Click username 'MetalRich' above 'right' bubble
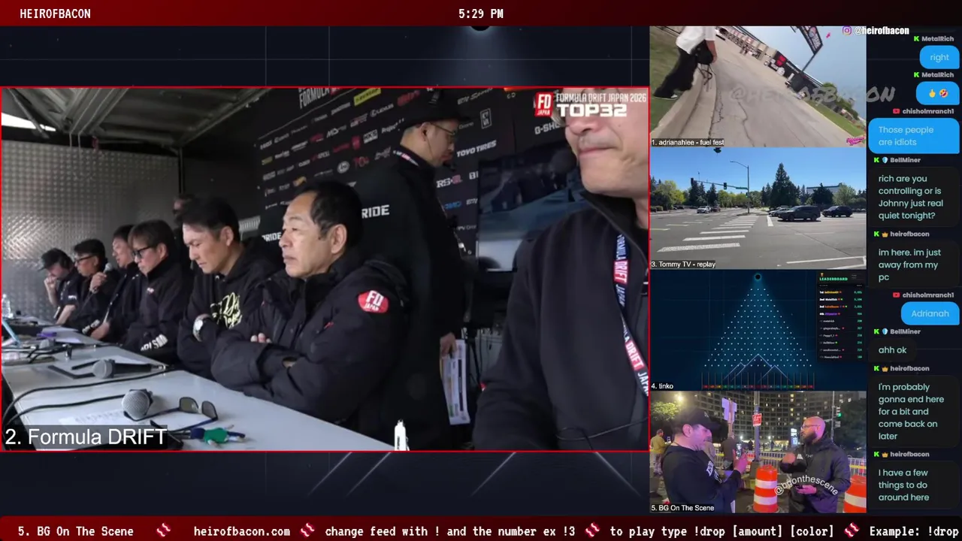962x541 pixels. click(937, 38)
